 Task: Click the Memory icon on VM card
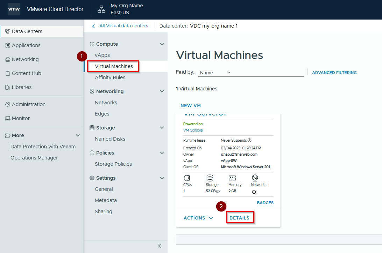pyautogui.click(x=232, y=178)
